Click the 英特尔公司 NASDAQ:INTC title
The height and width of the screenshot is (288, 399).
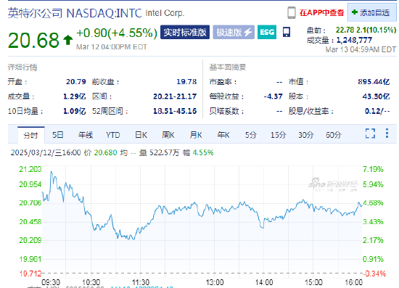tap(75, 13)
